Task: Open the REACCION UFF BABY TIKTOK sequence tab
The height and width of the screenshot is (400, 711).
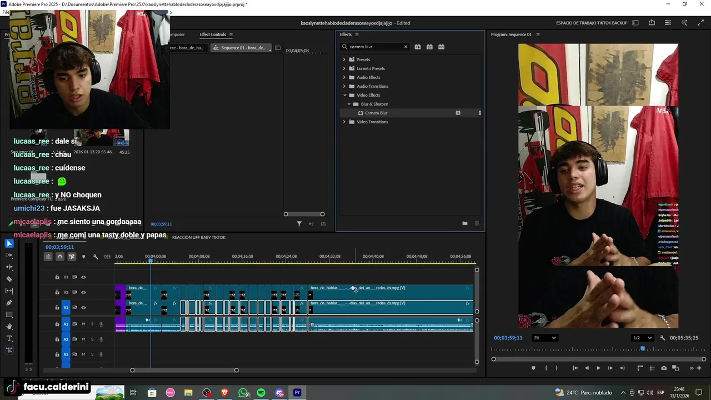Action: 199,237
